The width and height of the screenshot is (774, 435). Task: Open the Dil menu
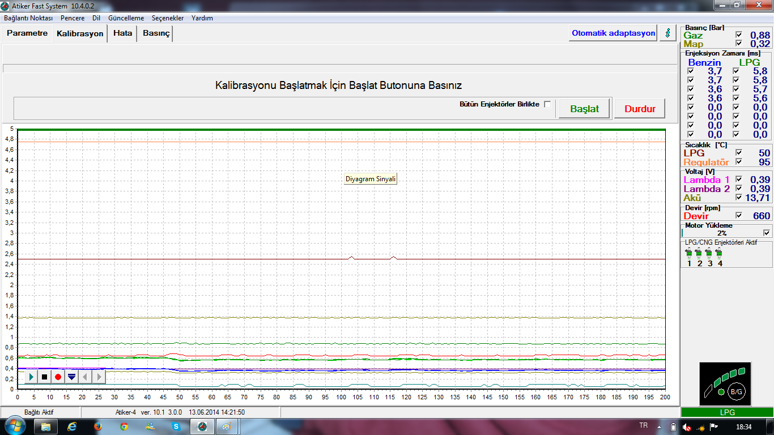[x=96, y=18]
